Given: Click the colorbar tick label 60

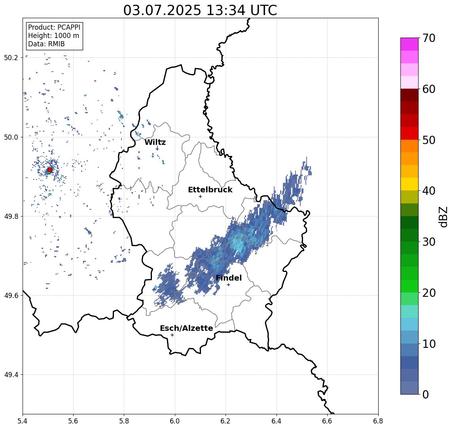Looking at the screenshot, I should [429, 89].
